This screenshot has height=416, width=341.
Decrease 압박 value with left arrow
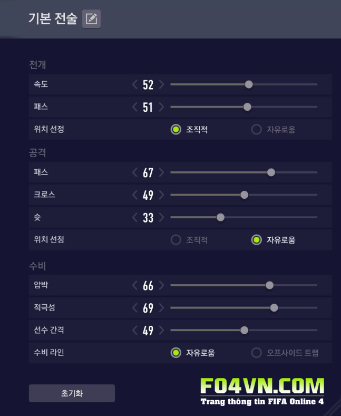click(x=135, y=285)
